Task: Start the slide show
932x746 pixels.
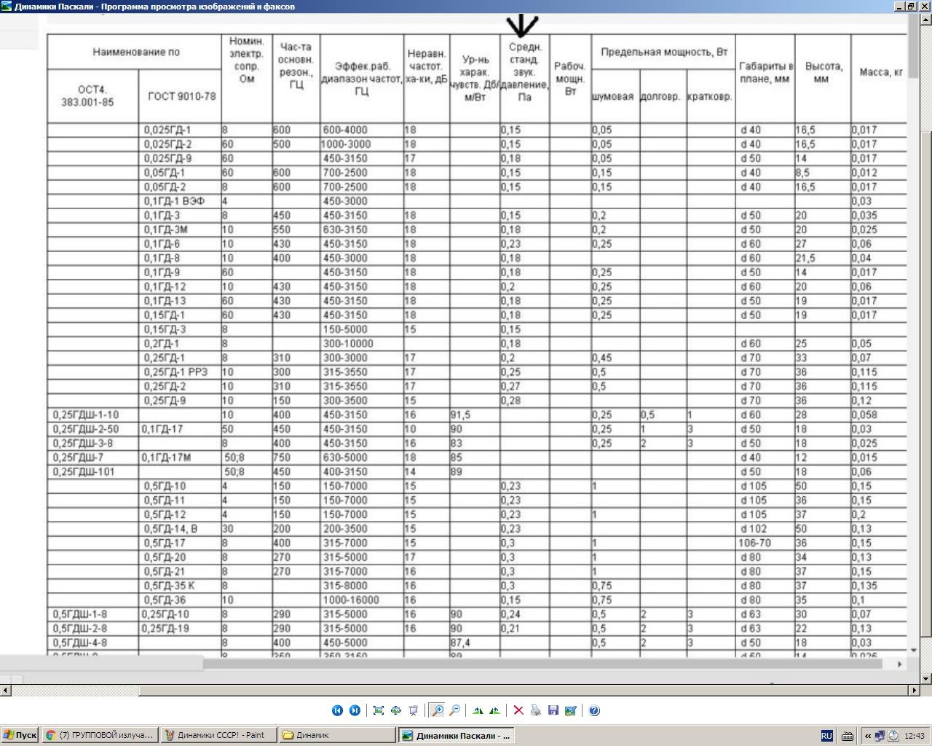Action: (x=414, y=710)
